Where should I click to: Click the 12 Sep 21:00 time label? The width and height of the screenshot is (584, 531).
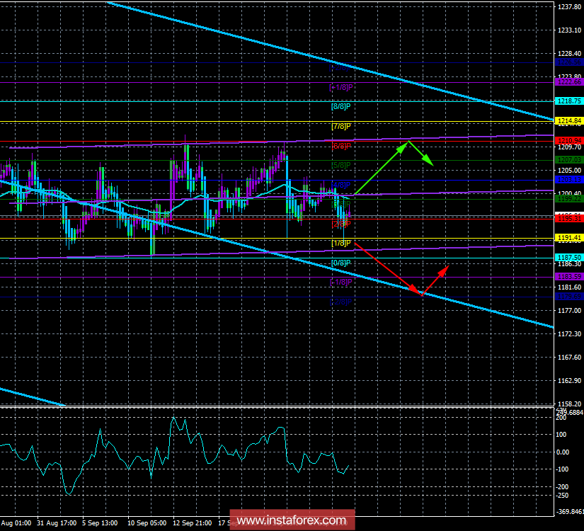click(191, 523)
